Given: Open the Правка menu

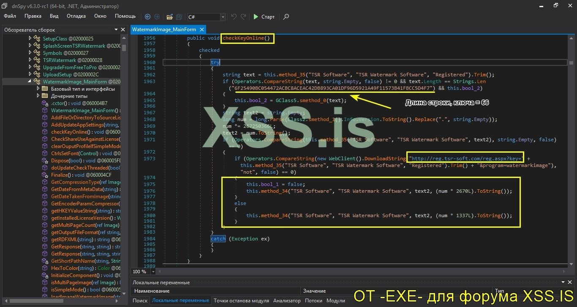Looking at the screenshot, I should [x=33, y=16].
